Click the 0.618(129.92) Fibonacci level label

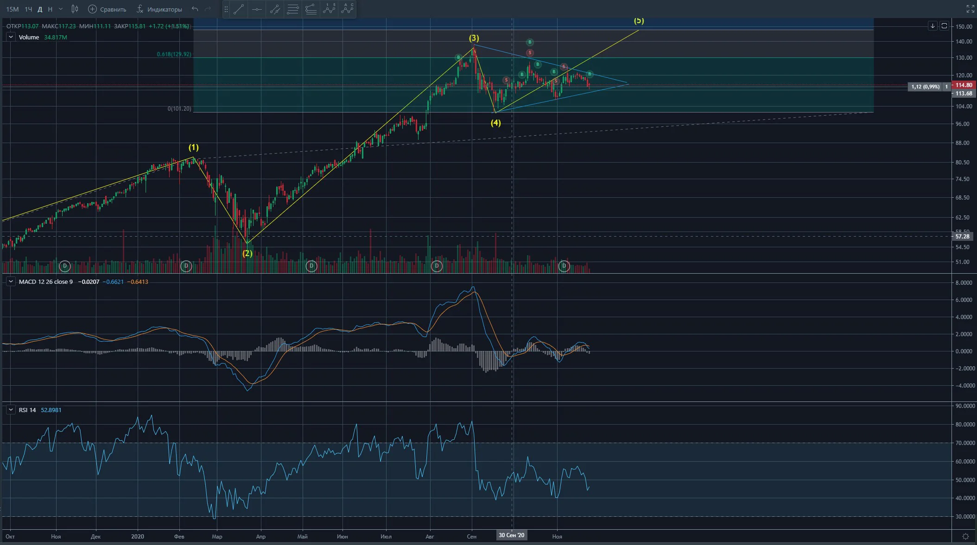pyautogui.click(x=174, y=54)
